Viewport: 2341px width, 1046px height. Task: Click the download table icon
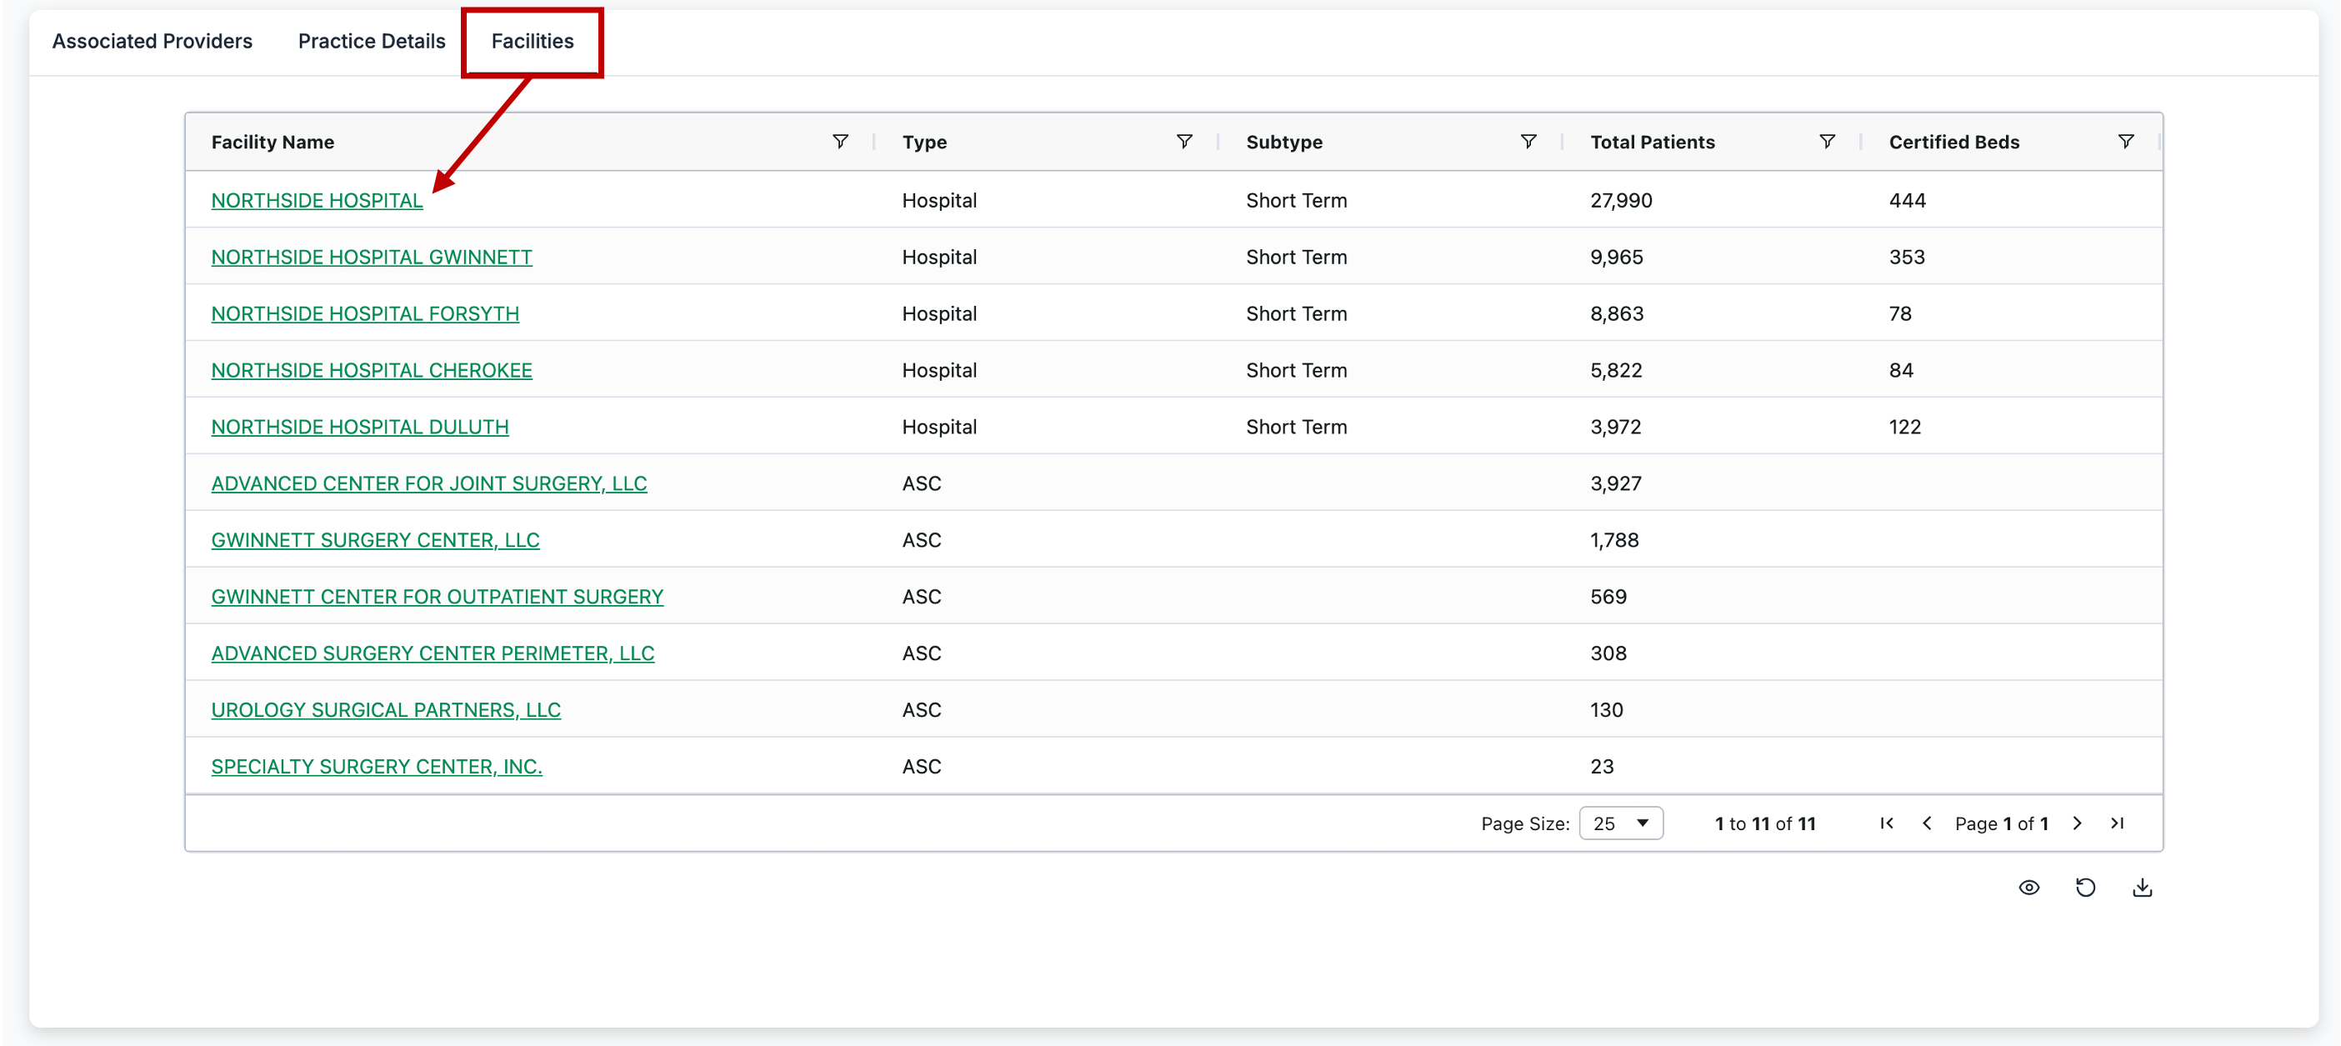tap(2141, 887)
